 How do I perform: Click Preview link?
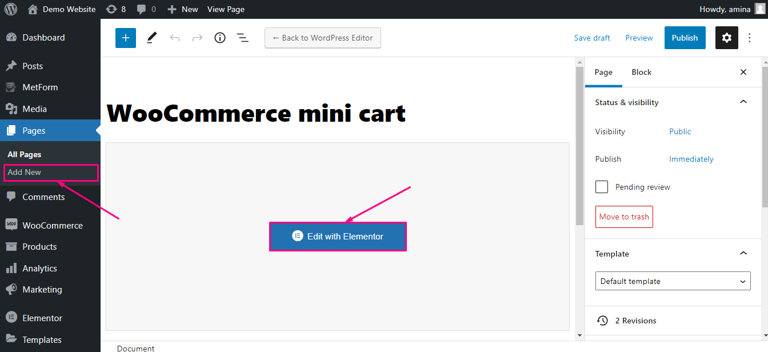639,38
